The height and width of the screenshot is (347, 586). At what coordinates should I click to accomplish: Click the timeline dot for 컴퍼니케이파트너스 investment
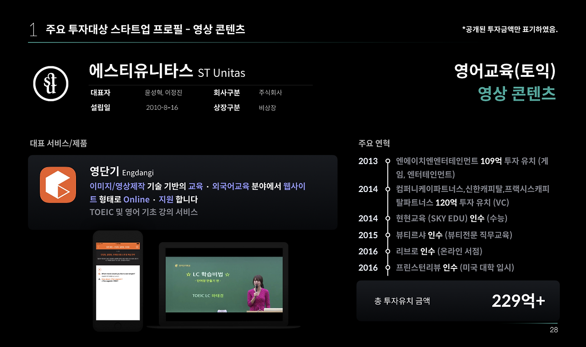[388, 189]
